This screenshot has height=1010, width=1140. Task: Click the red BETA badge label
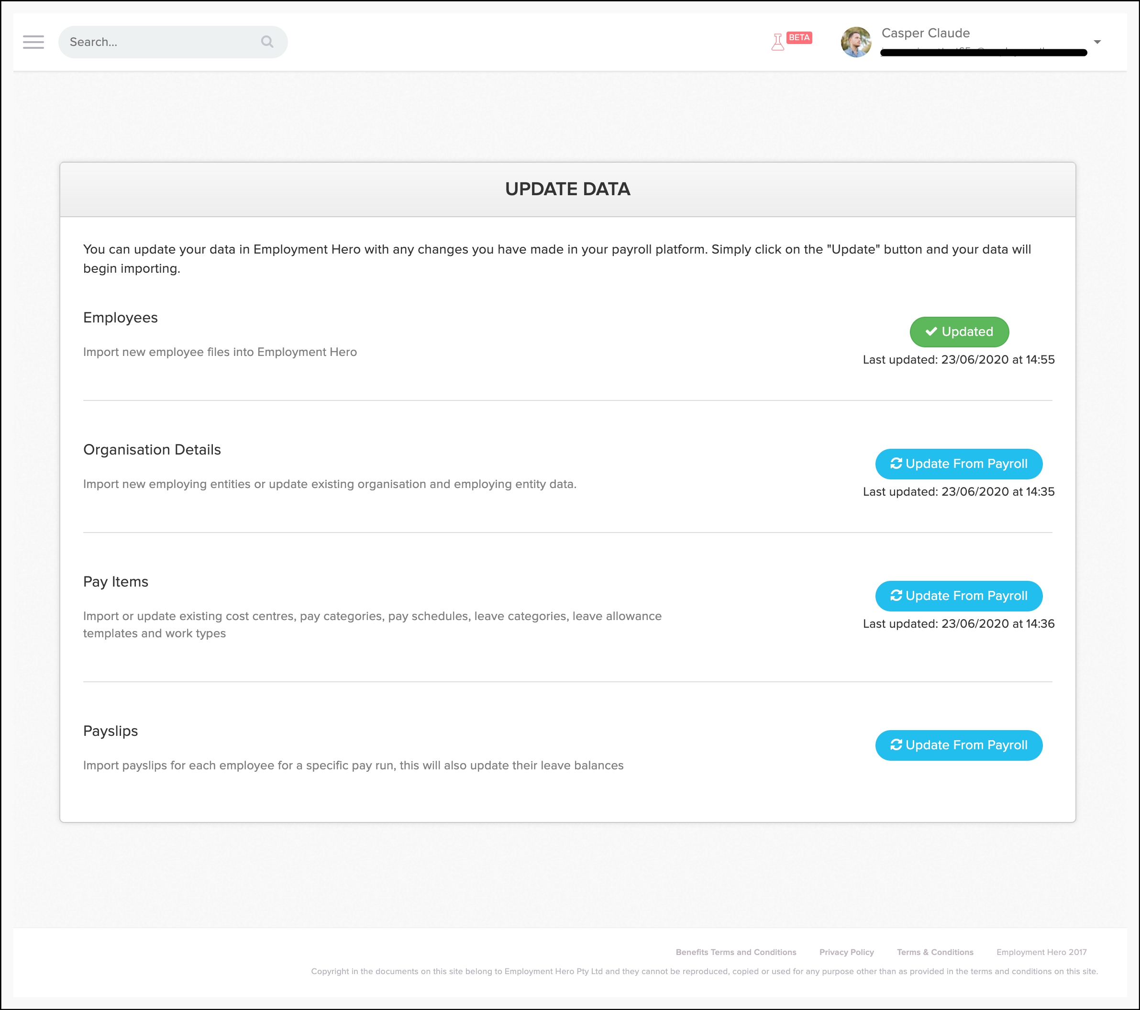click(798, 37)
